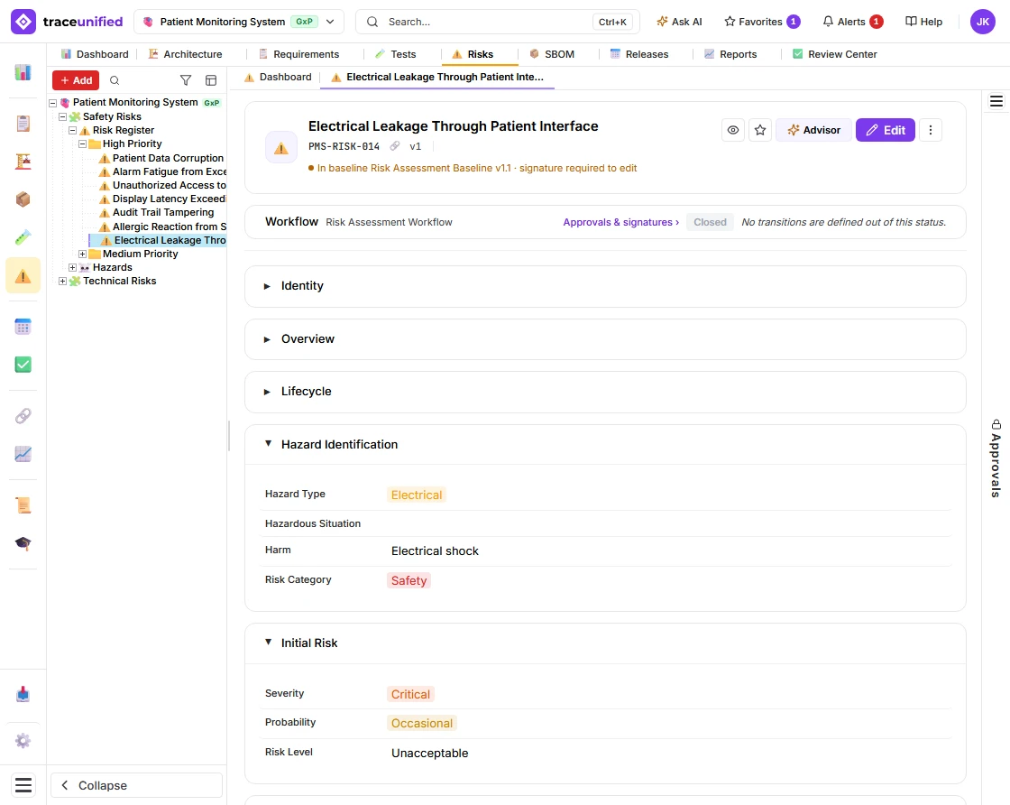Switch to the Requirements tab
The image size is (1010, 805).
tap(298, 54)
